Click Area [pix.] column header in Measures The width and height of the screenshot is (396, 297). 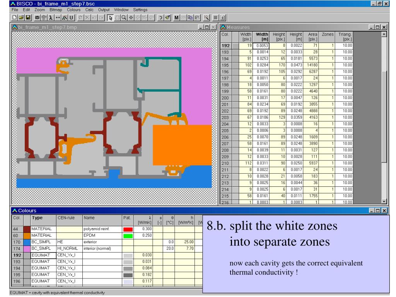click(311, 37)
